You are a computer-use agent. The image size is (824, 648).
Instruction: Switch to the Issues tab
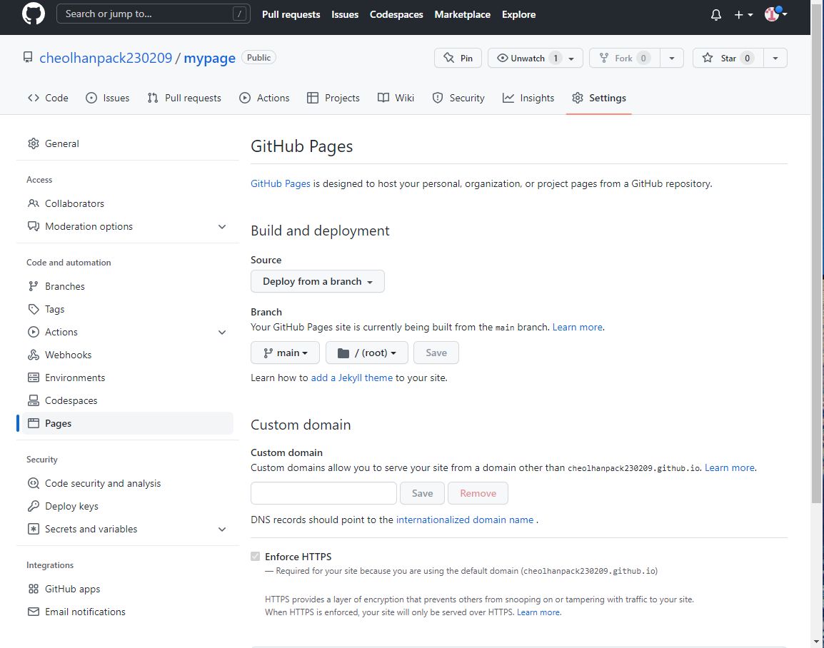[107, 98]
